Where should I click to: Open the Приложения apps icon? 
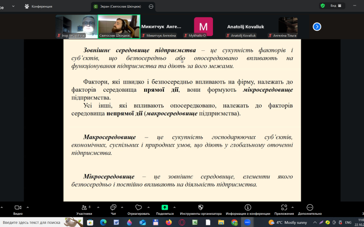click(284, 207)
